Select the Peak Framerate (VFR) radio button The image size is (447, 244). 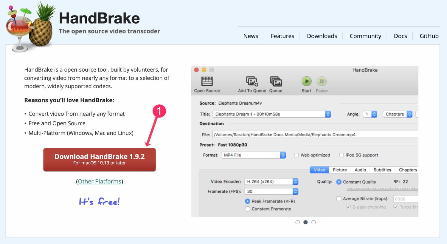247,201
